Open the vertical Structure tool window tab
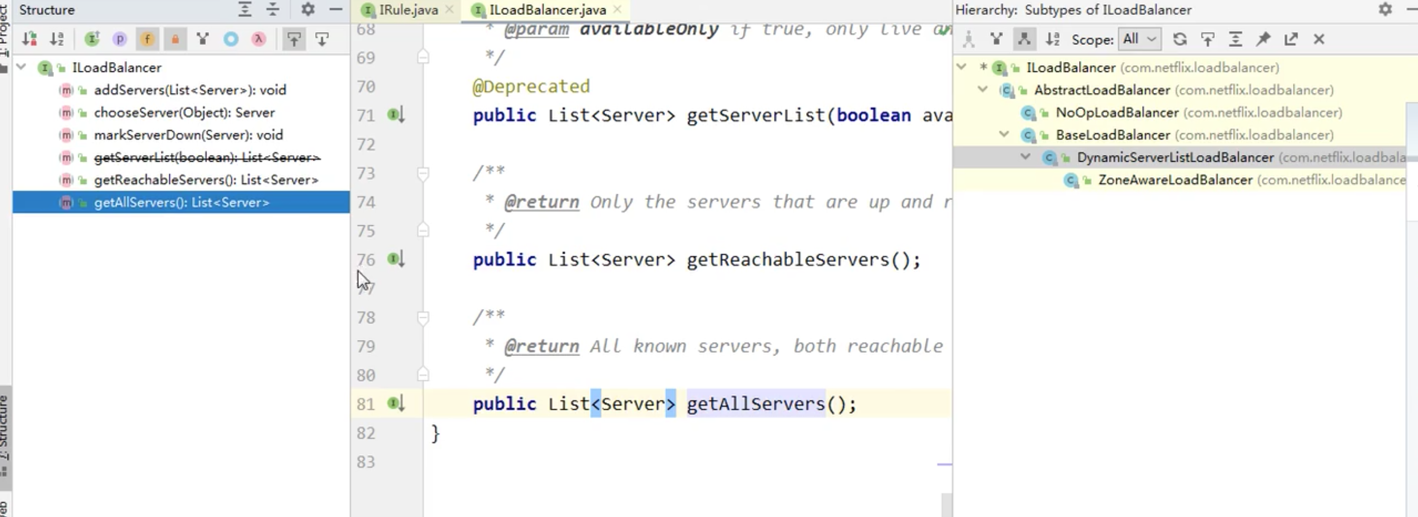1418x517 pixels. (x=5, y=435)
